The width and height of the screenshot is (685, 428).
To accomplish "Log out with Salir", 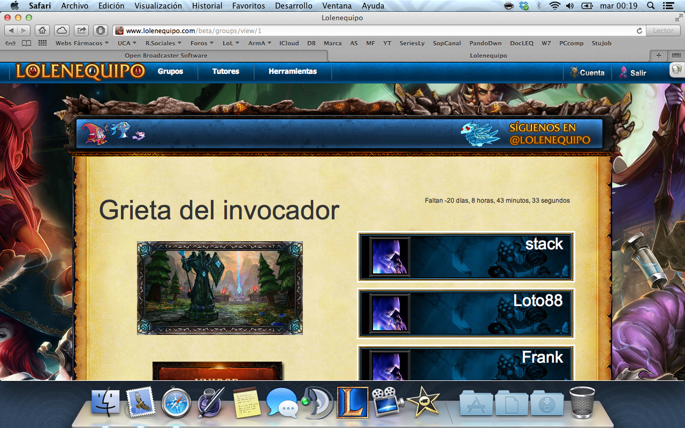I will click(633, 72).
